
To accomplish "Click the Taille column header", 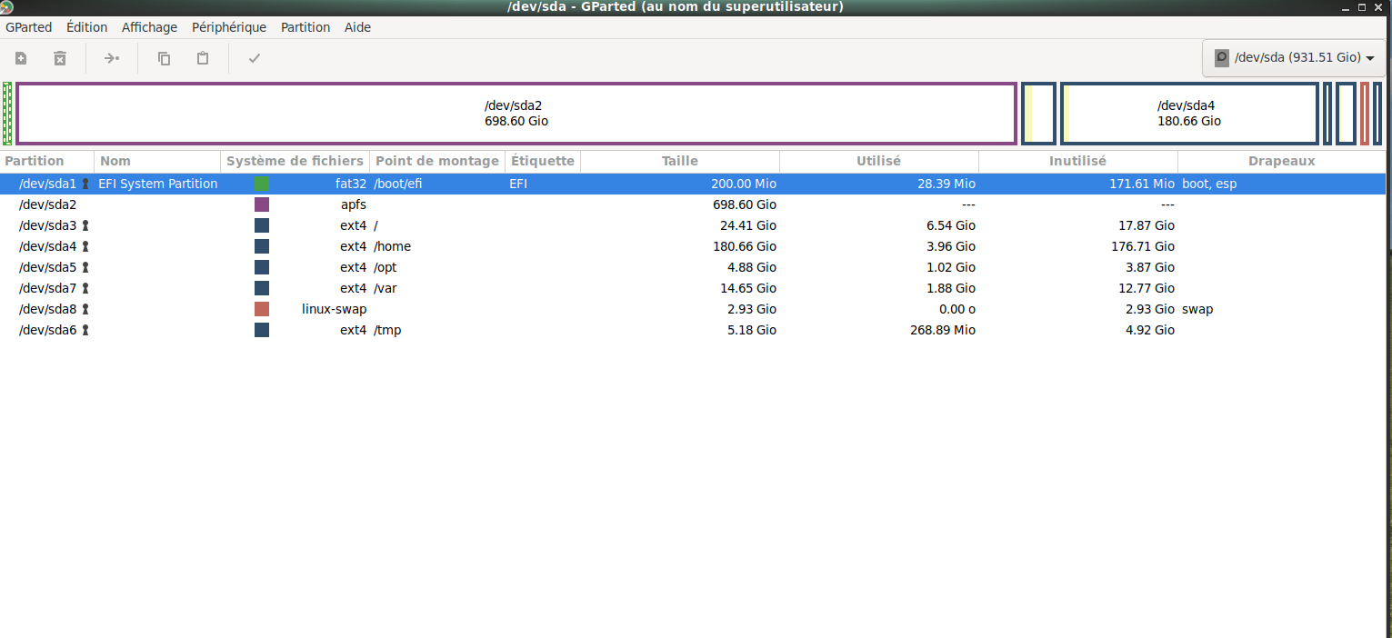I will tap(680, 161).
